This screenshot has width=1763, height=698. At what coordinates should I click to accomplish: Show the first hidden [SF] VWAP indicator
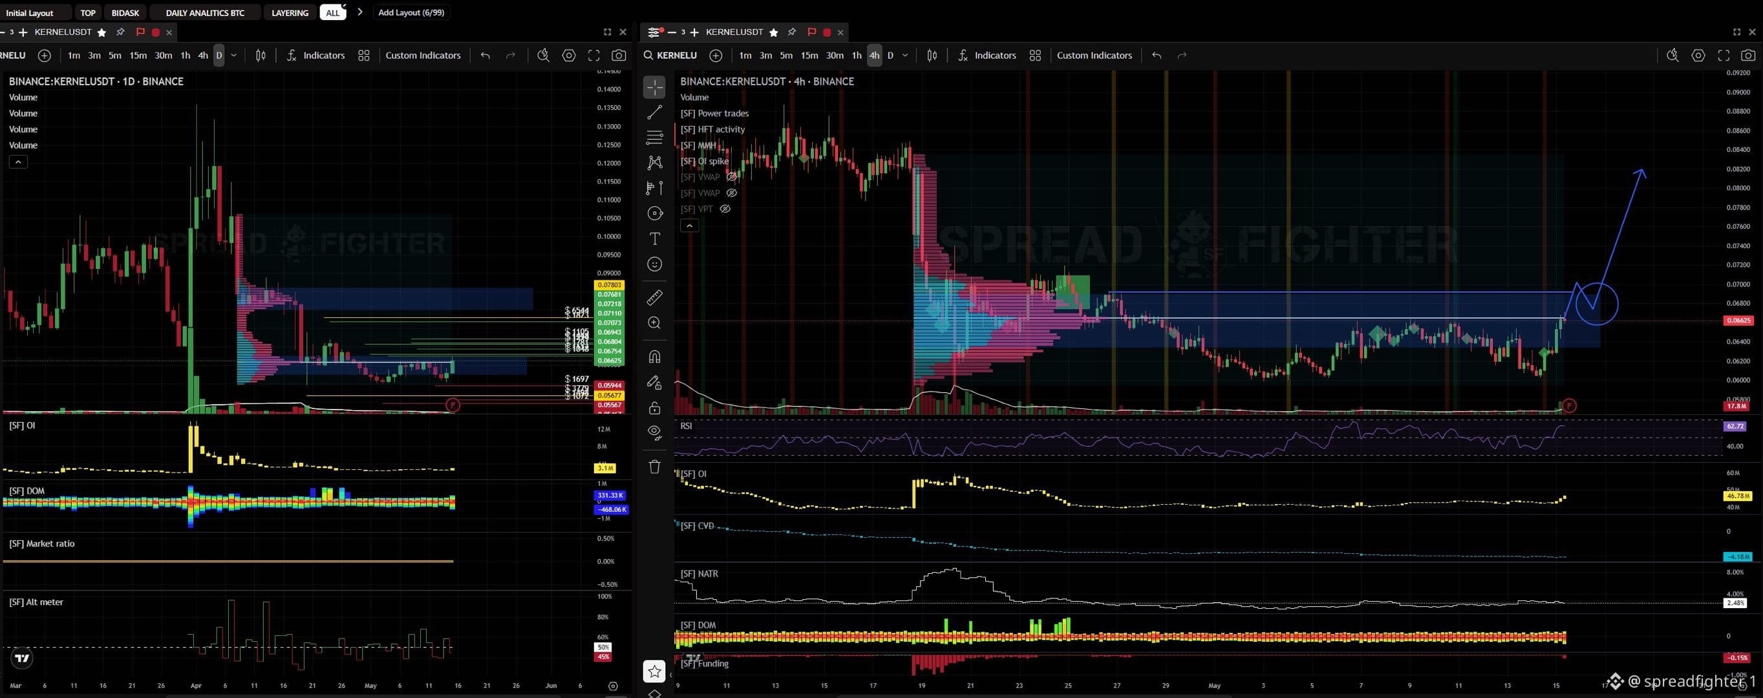click(x=732, y=177)
